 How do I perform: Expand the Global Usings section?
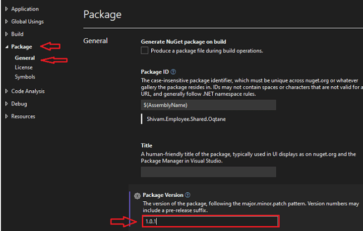(7, 22)
